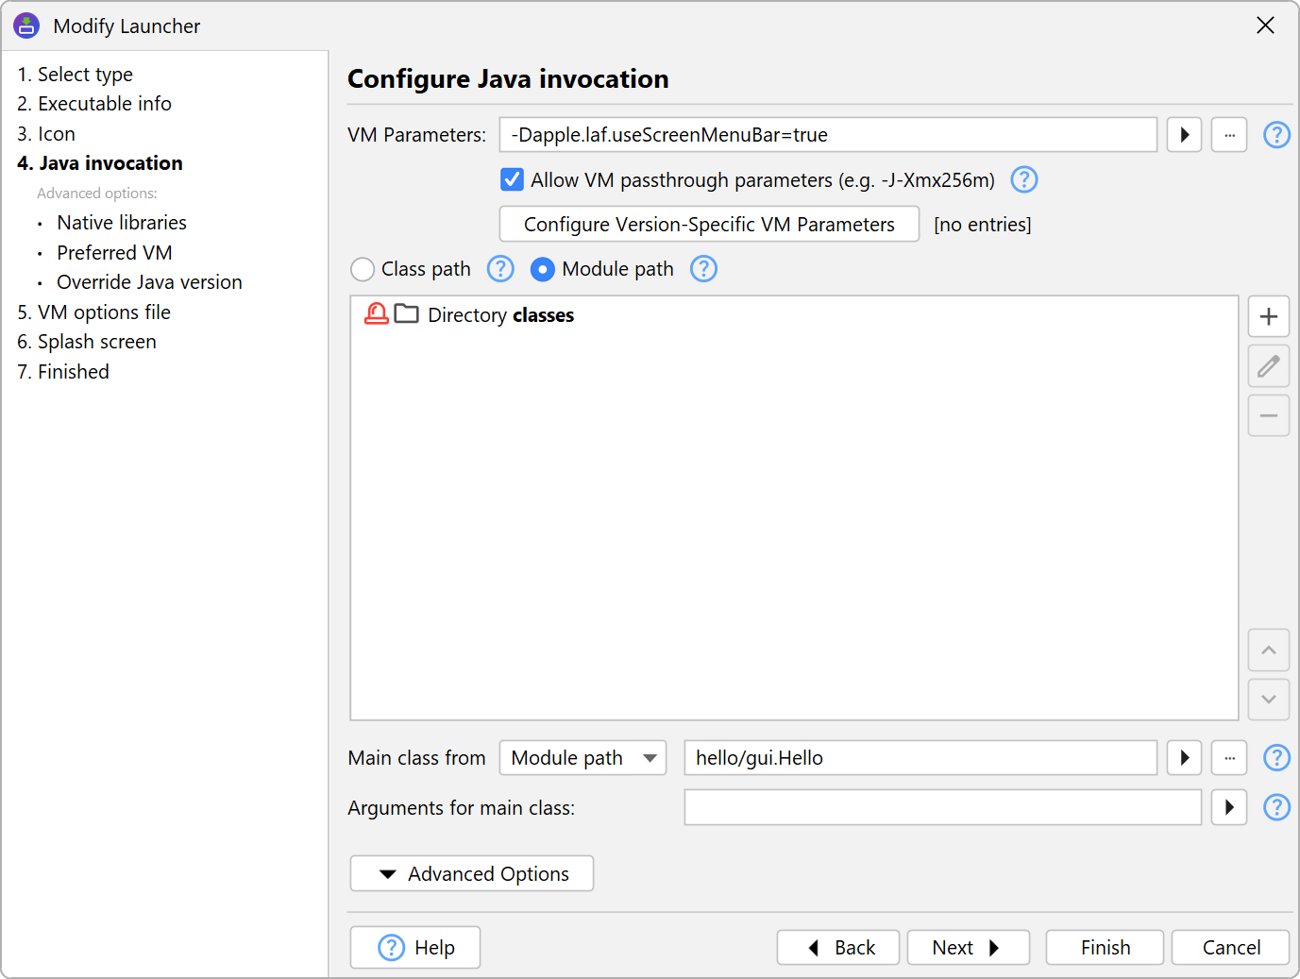Select the Module path radio button
The width and height of the screenshot is (1300, 979).
(x=543, y=270)
